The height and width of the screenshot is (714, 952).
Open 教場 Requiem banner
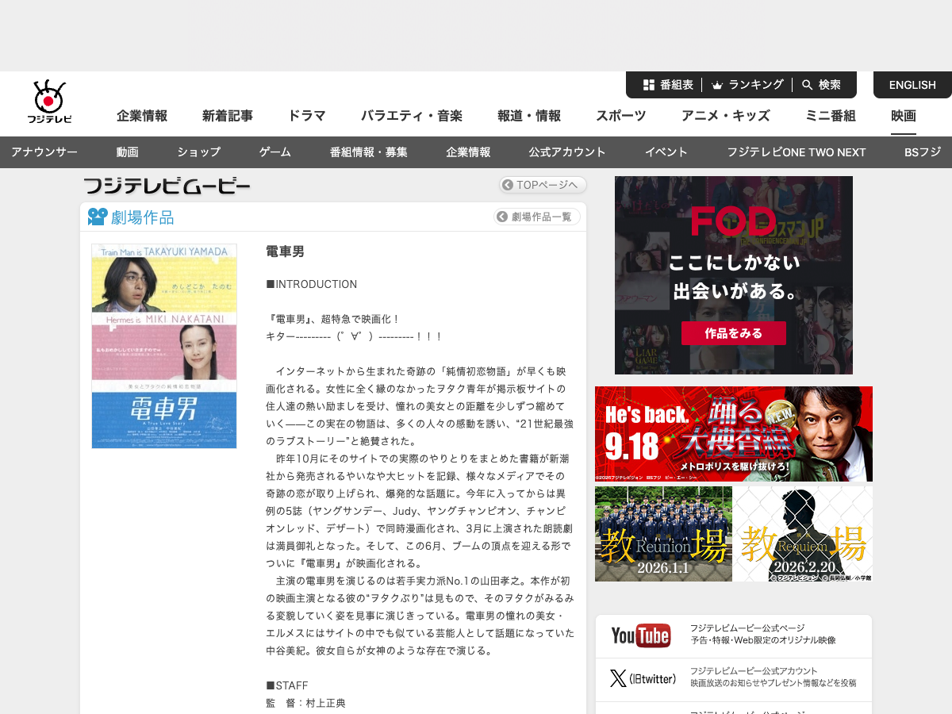click(x=804, y=534)
